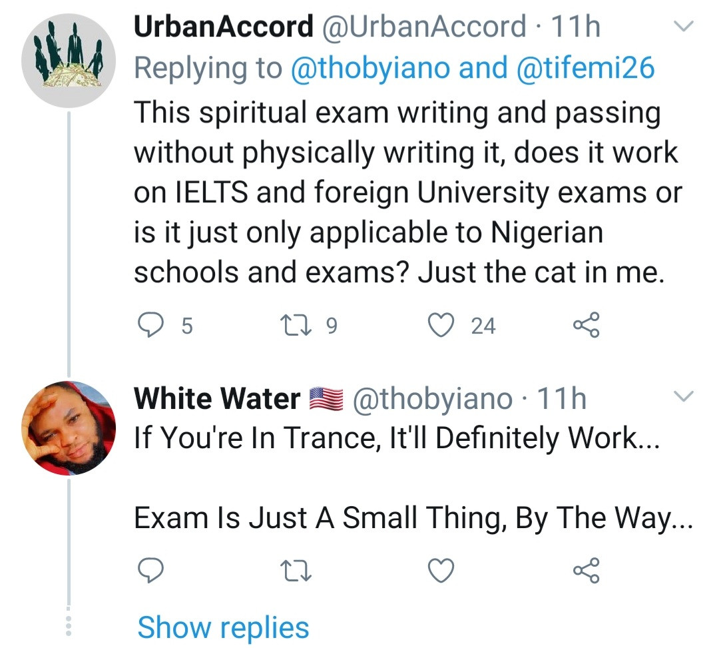Share UrbanAccord's tweet
This screenshot has height=648, width=719.
[586, 326]
